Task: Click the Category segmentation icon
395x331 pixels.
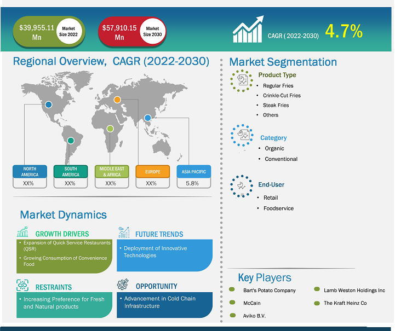Action: click(x=242, y=134)
